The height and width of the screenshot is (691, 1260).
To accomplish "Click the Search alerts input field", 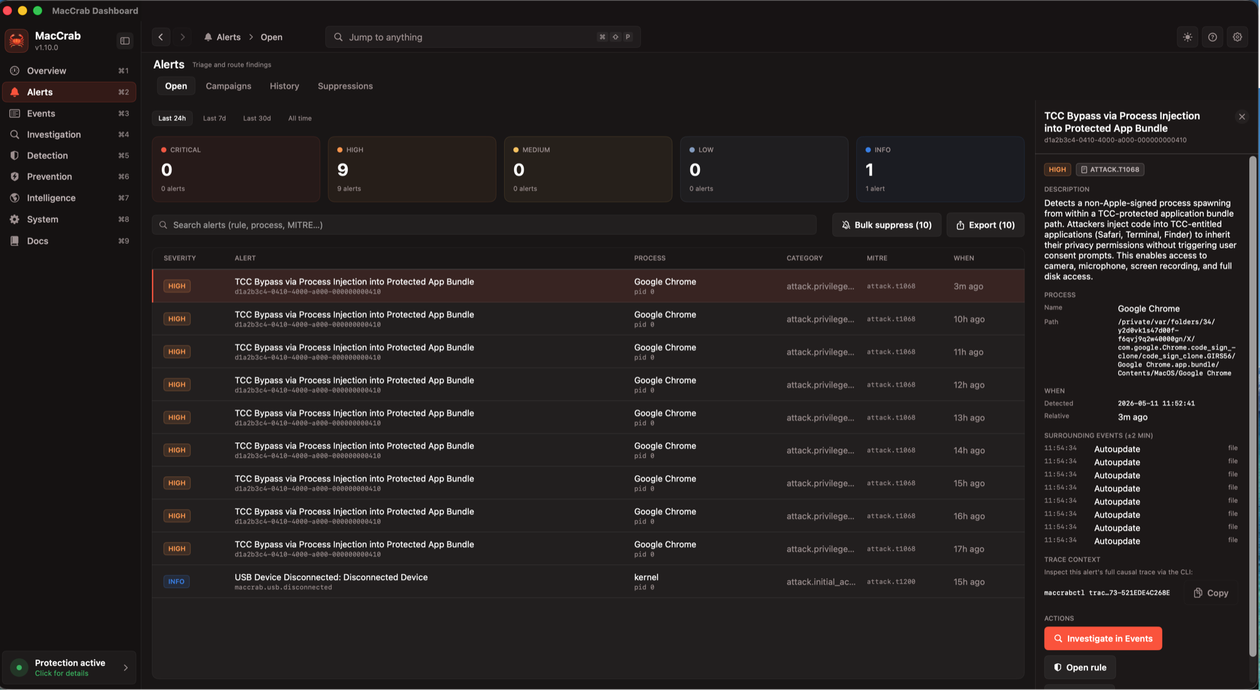I will click(x=484, y=225).
